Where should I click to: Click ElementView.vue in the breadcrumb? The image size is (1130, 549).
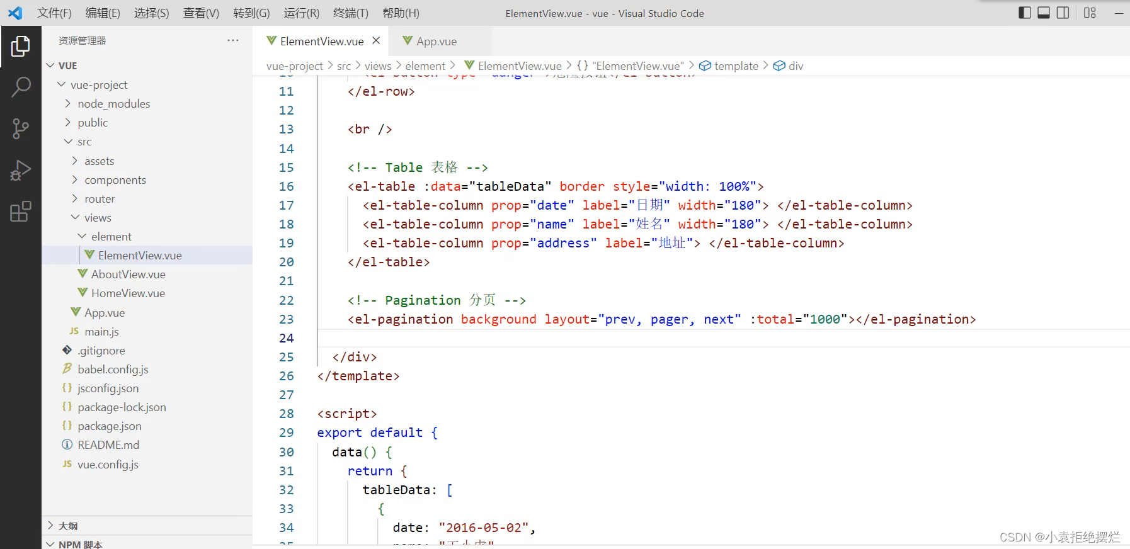(520, 66)
